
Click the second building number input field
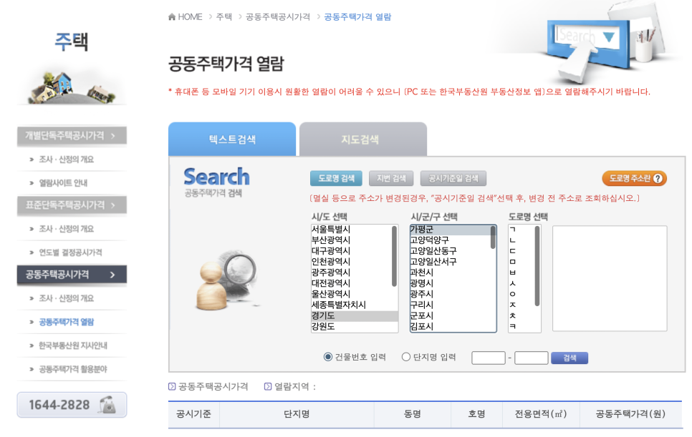pyautogui.click(x=532, y=358)
